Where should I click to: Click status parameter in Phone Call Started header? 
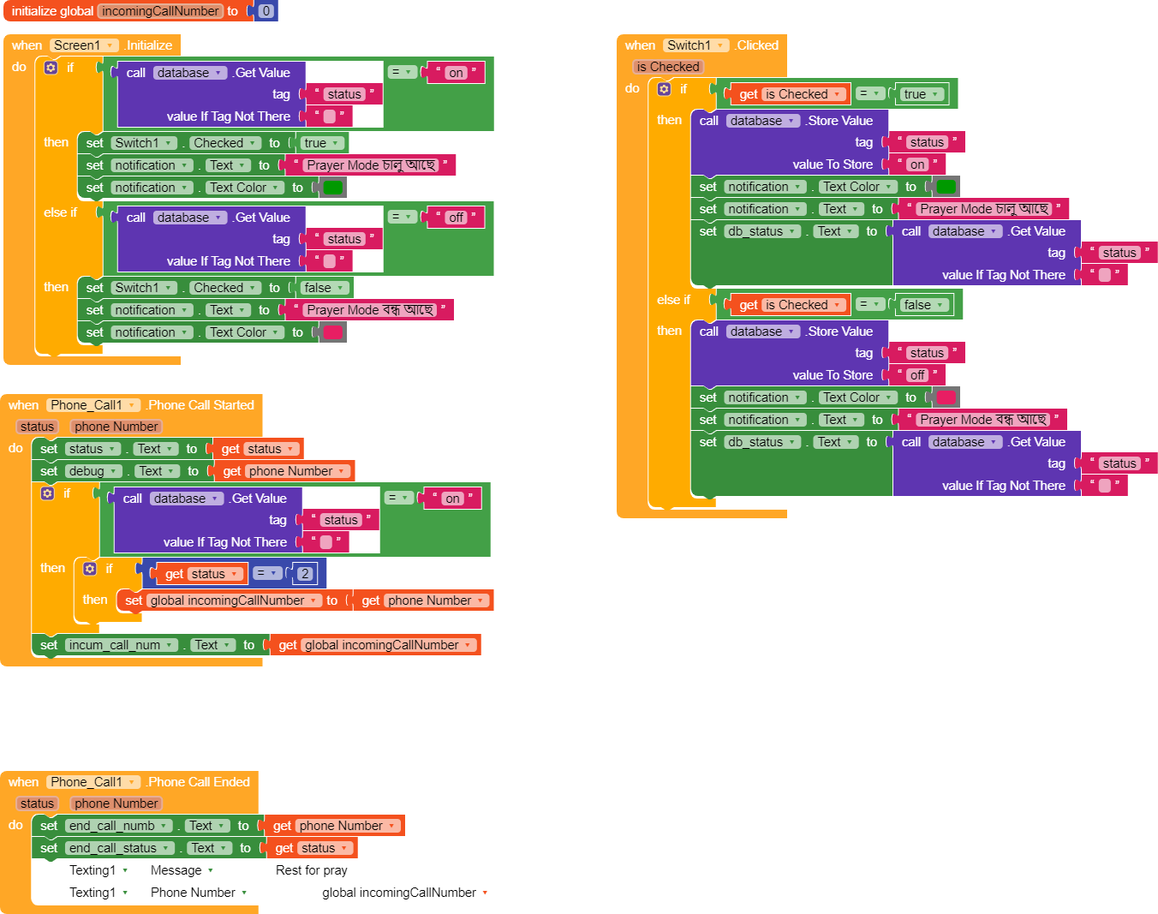click(37, 427)
